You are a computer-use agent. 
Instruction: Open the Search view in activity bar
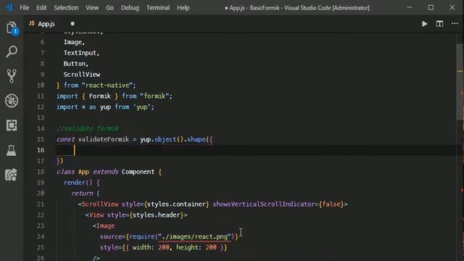(x=12, y=51)
